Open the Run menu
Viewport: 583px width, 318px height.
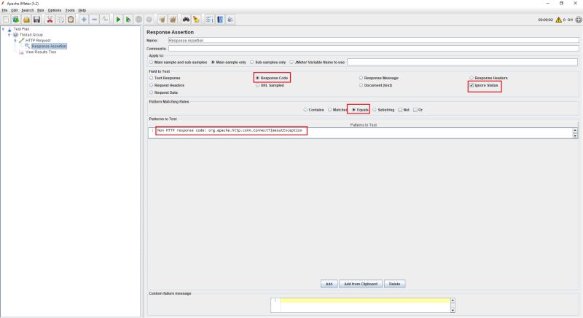click(x=41, y=10)
